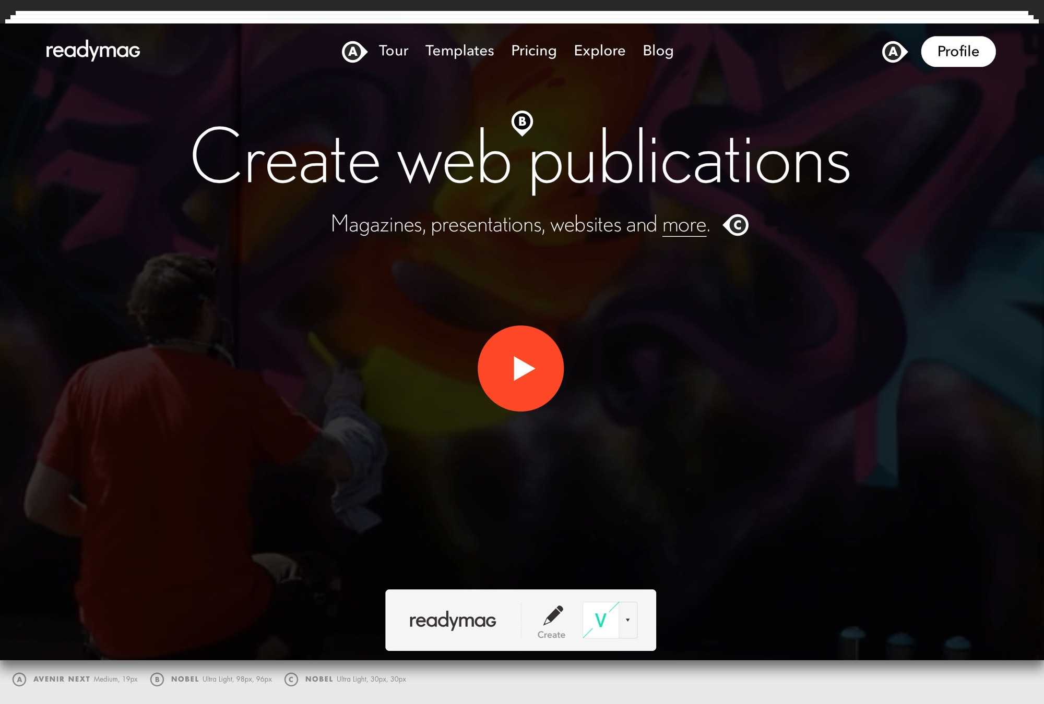This screenshot has height=704, width=1044.
Task: Click the A legend circle for Avenir Next
Action: click(x=19, y=679)
